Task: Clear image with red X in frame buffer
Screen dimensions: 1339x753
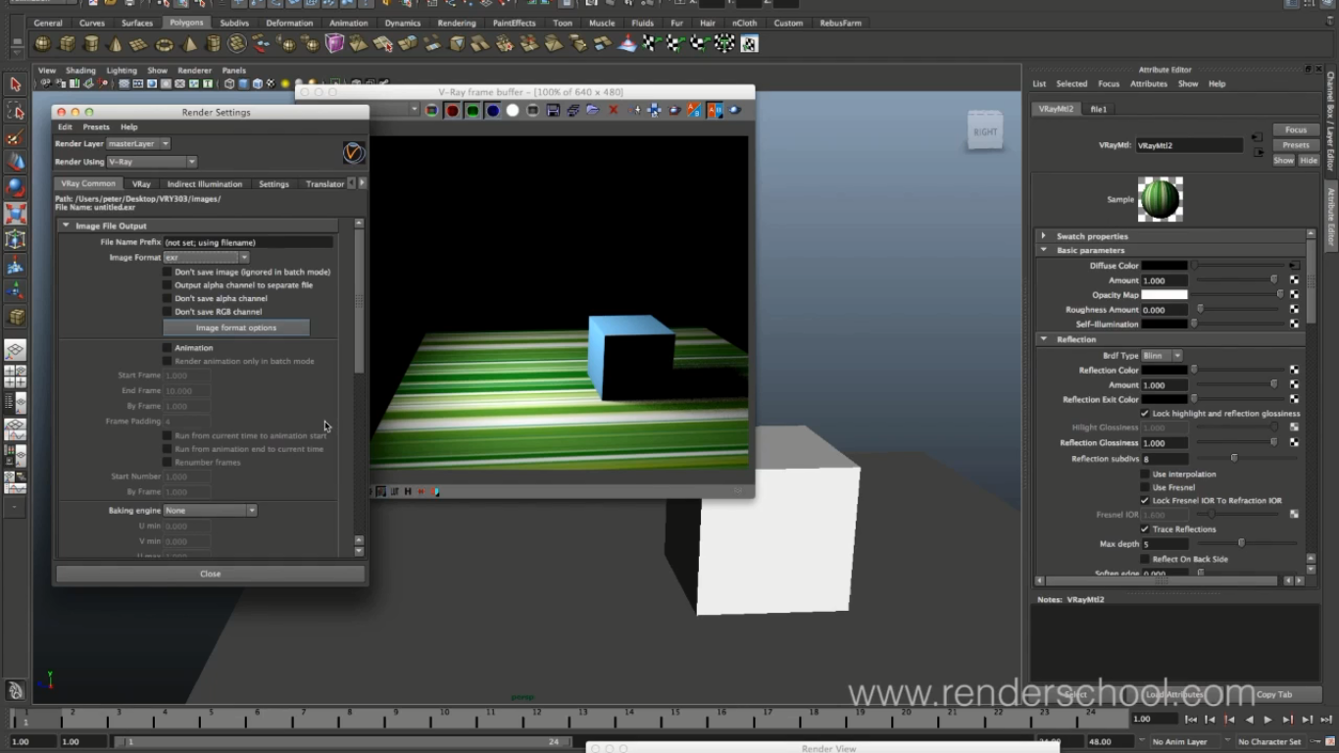Action: [x=614, y=111]
